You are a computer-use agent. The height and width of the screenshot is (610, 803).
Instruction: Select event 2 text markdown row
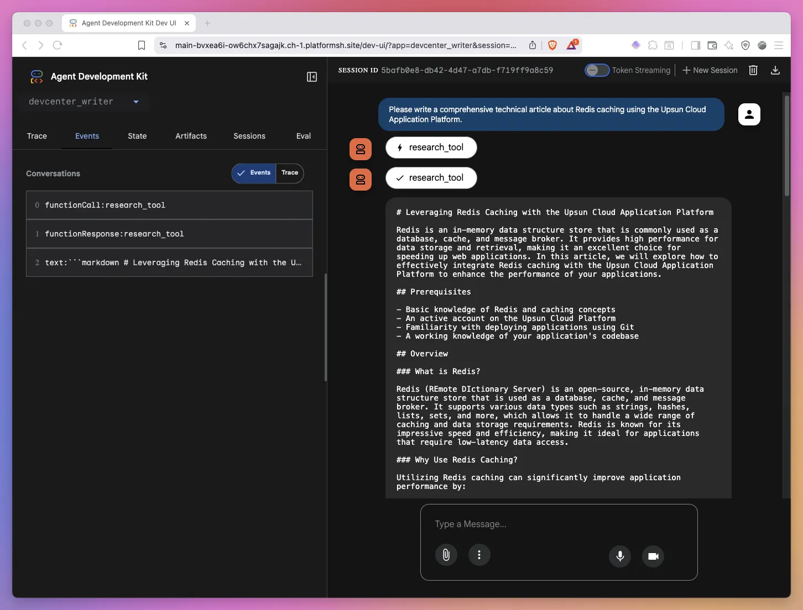coord(169,262)
